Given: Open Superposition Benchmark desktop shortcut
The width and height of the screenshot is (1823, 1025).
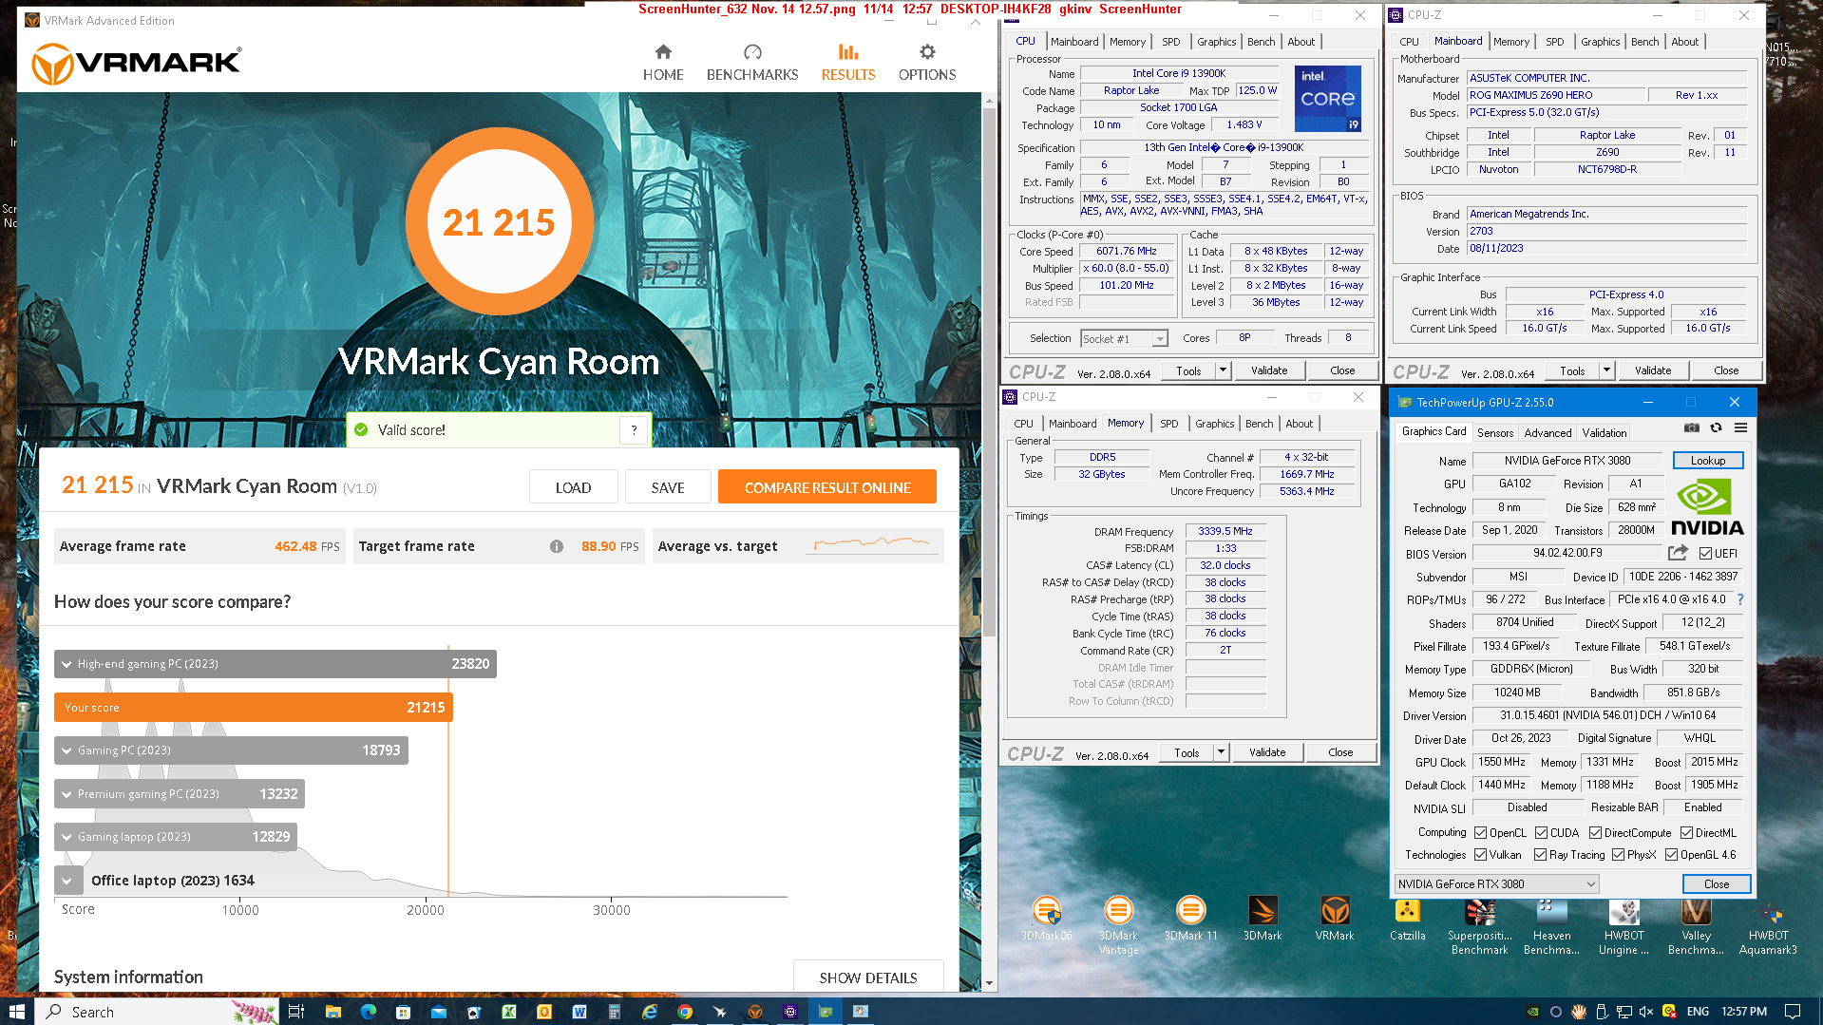Looking at the screenshot, I should click(1479, 925).
